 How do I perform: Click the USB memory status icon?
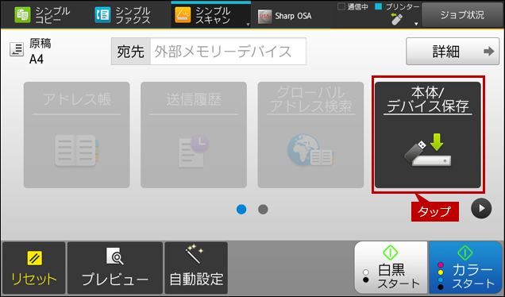tap(396, 19)
